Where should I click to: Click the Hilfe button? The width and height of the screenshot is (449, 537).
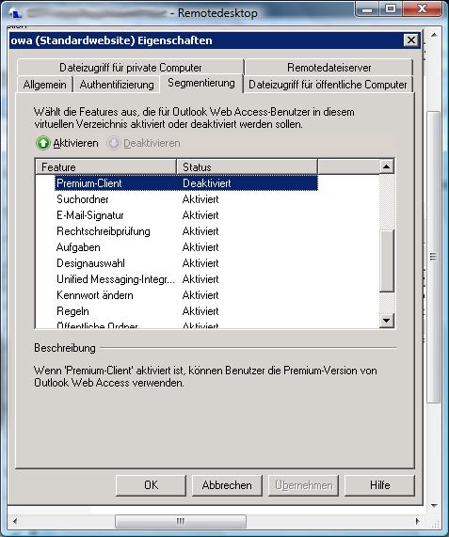click(379, 485)
